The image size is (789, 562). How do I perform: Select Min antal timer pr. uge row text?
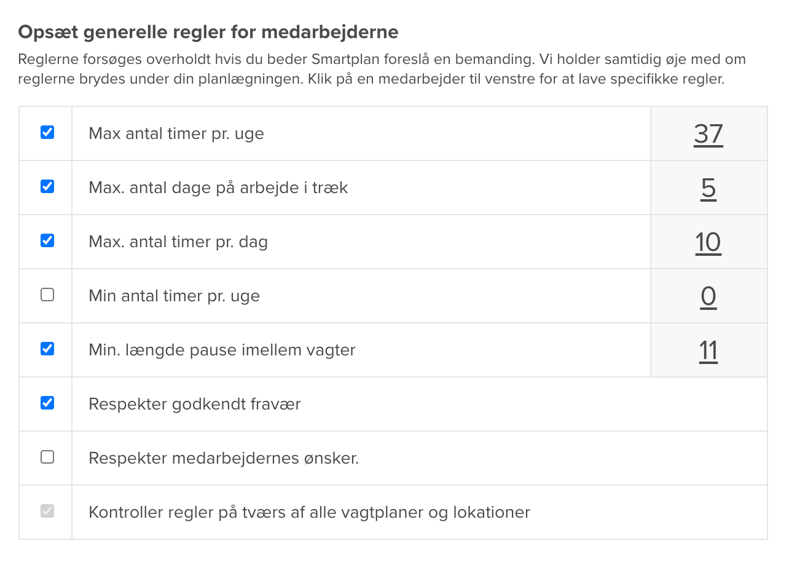tap(174, 296)
